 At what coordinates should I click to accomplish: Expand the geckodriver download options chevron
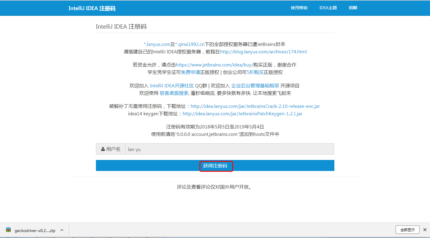pos(62,230)
